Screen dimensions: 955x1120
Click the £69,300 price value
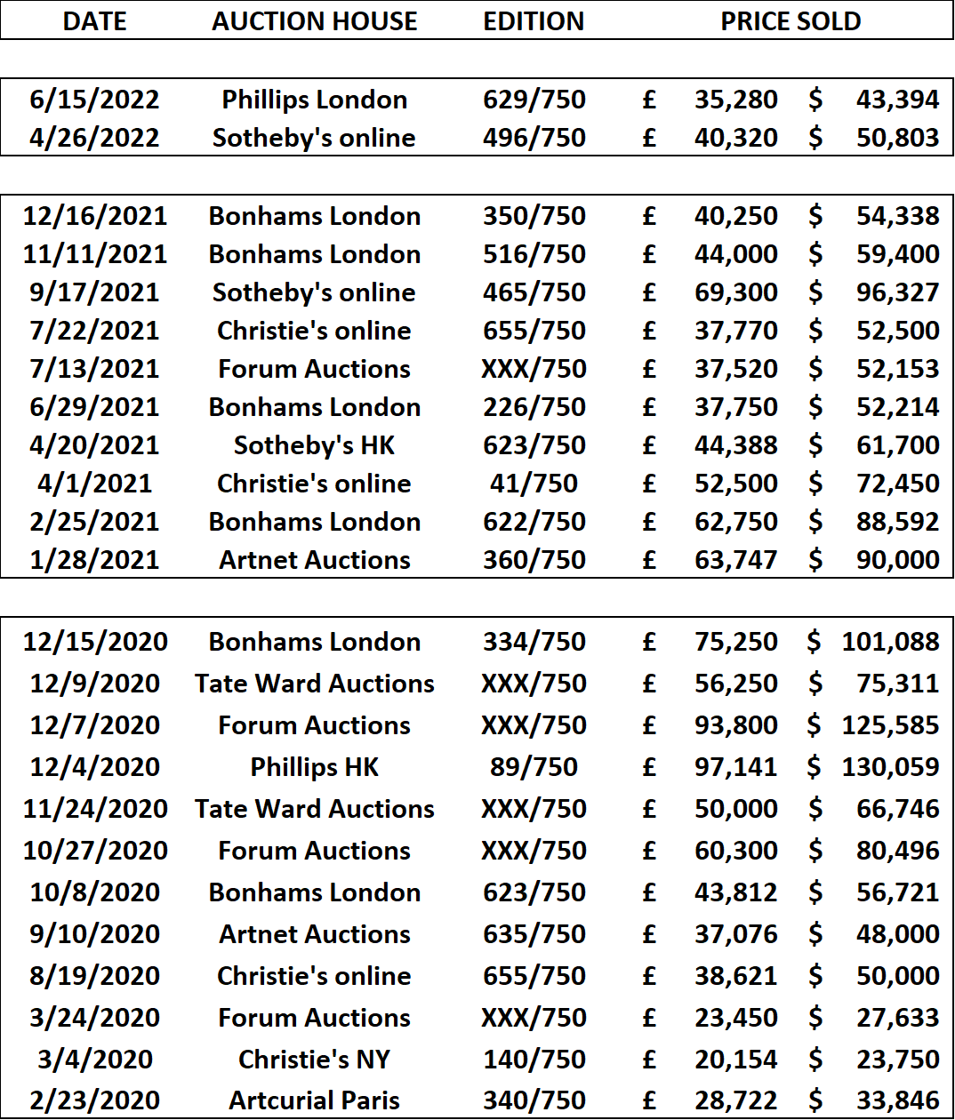point(710,292)
